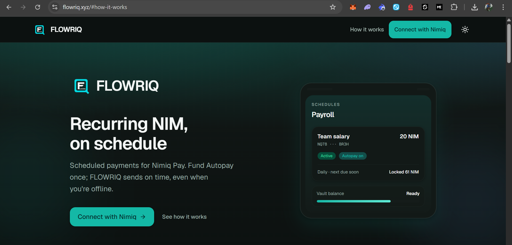Click the FLOWRIQ logo icon in the navbar
The width and height of the screenshot is (512, 245).
(x=40, y=30)
